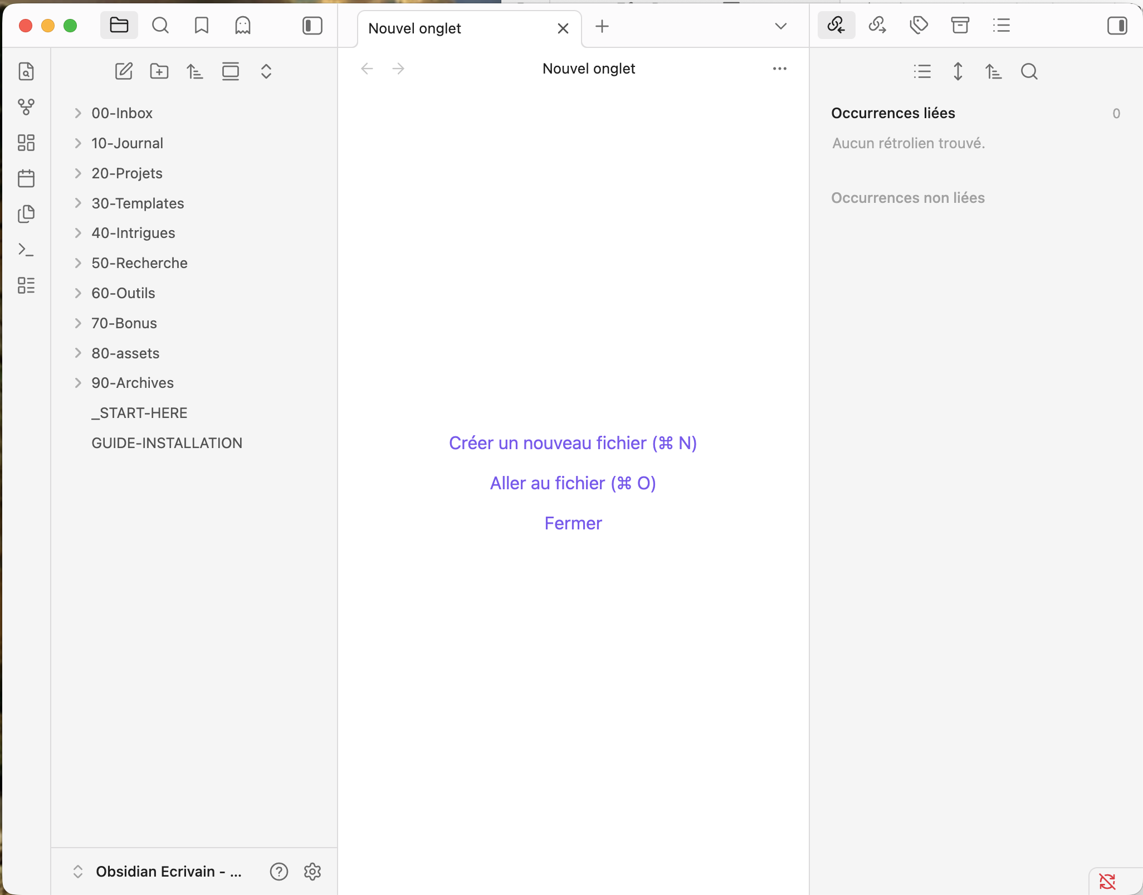Toggle the left sidebar visibility

click(312, 26)
